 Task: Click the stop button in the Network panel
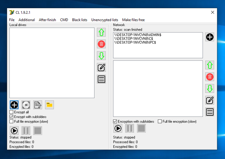point(141,128)
